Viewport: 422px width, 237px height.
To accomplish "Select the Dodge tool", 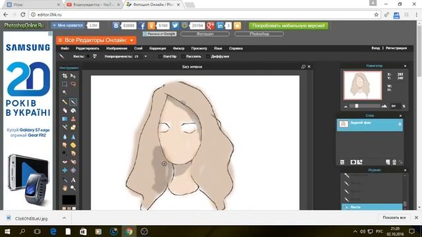I will [x=65, y=153].
